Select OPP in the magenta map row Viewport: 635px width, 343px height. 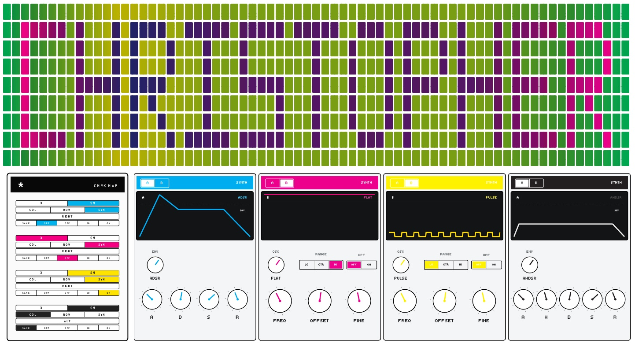click(47, 258)
